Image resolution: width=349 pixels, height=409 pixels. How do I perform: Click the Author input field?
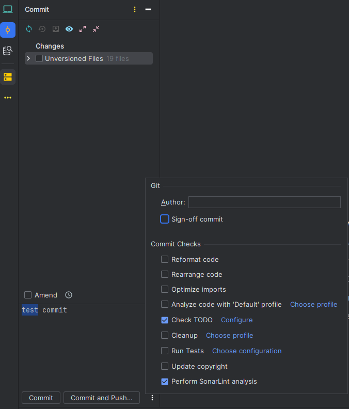click(x=264, y=202)
